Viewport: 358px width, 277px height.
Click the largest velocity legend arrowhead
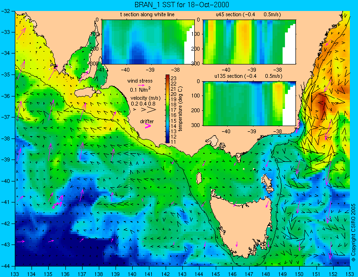point(151,110)
